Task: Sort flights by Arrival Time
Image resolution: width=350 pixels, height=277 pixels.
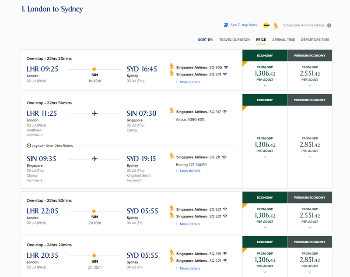Action: pyautogui.click(x=283, y=40)
